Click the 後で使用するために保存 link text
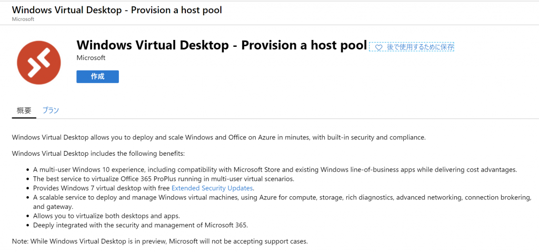This screenshot has width=539, height=252. pos(420,47)
